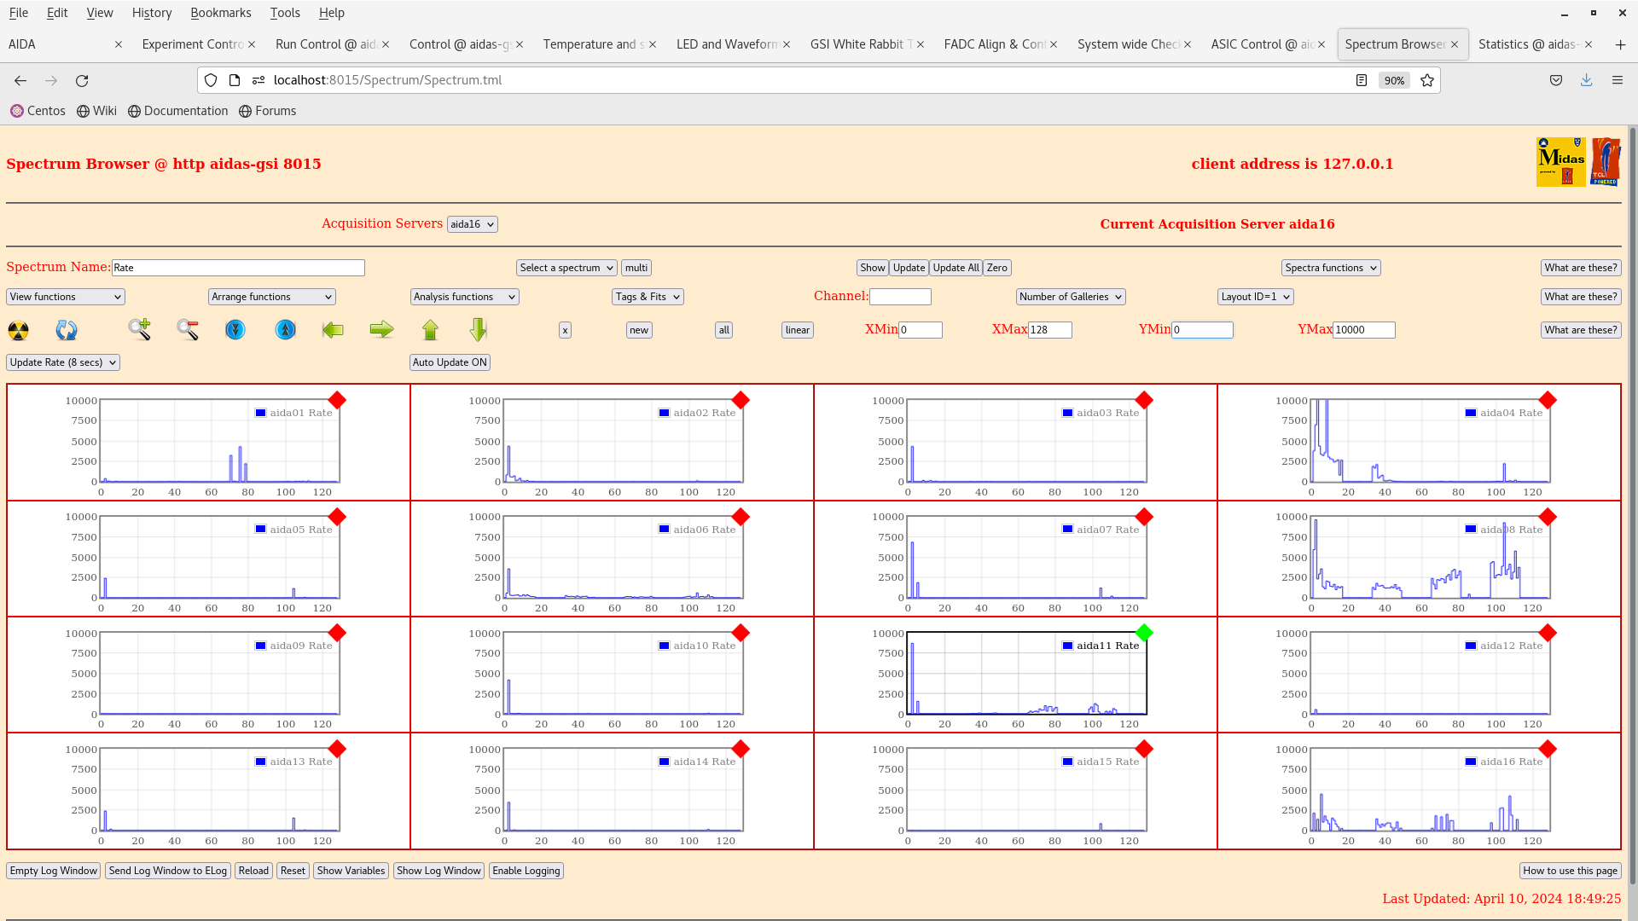Switch to the Temperature and status tab
The width and height of the screenshot is (1638, 921).
click(x=595, y=44)
